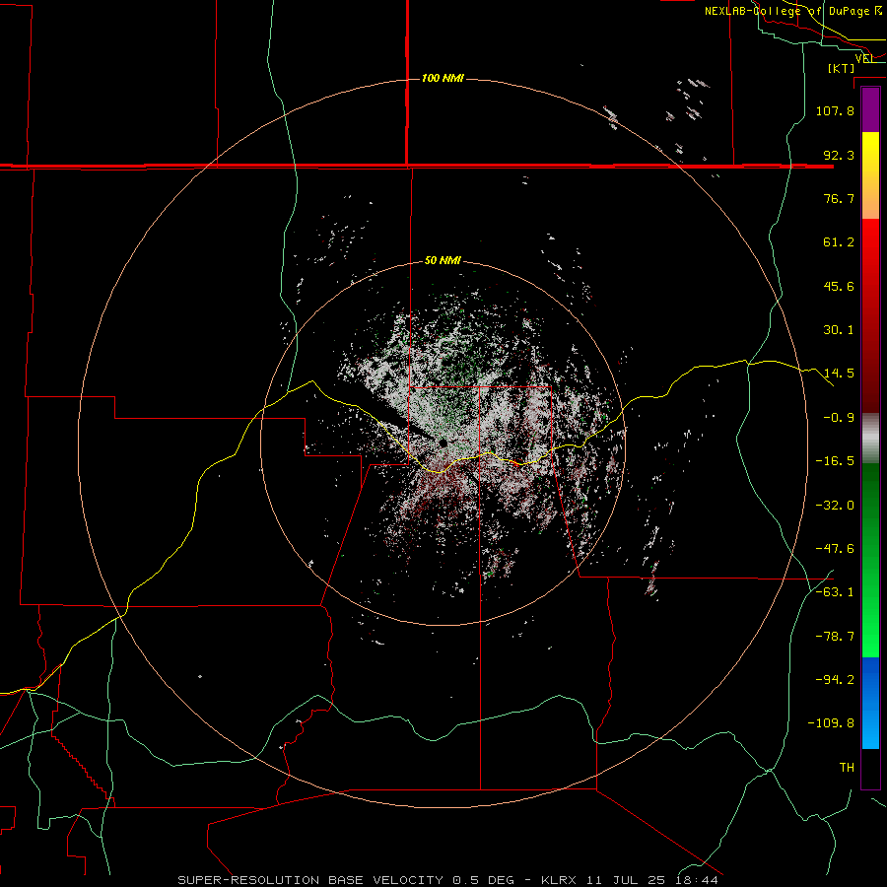Click the 100 NMI range ring label
Image resolution: width=887 pixels, height=887 pixels.
coord(443,78)
